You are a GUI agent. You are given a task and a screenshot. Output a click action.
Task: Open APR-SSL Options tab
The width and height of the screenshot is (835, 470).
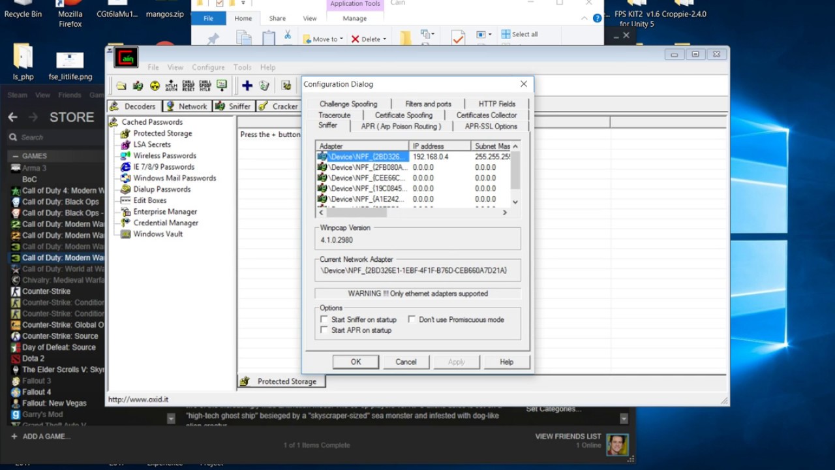pos(491,127)
